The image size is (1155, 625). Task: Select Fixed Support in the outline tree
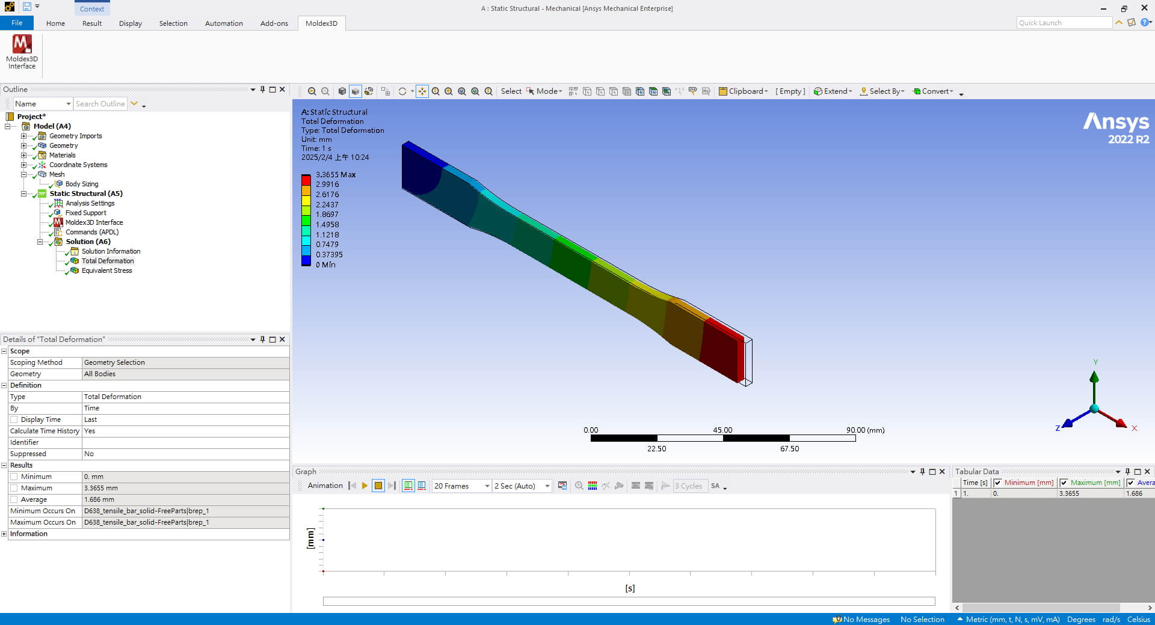tap(85, 213)
